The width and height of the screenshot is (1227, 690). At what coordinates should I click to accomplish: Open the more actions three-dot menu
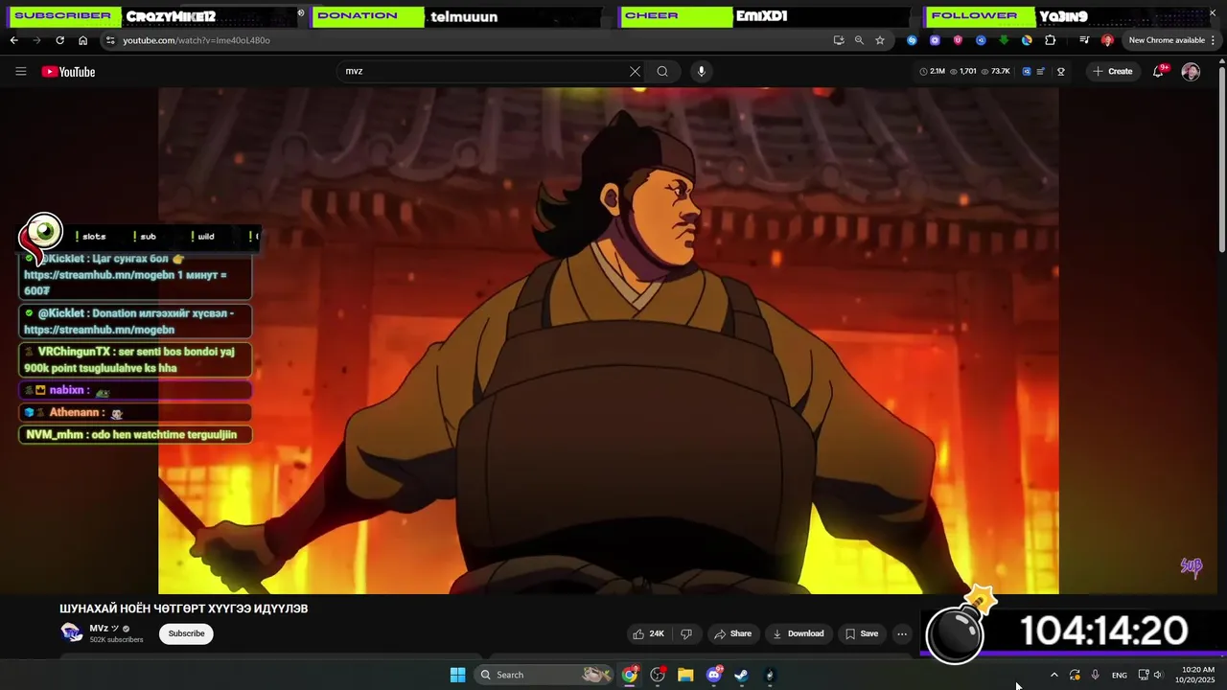[x=901, y=633]
